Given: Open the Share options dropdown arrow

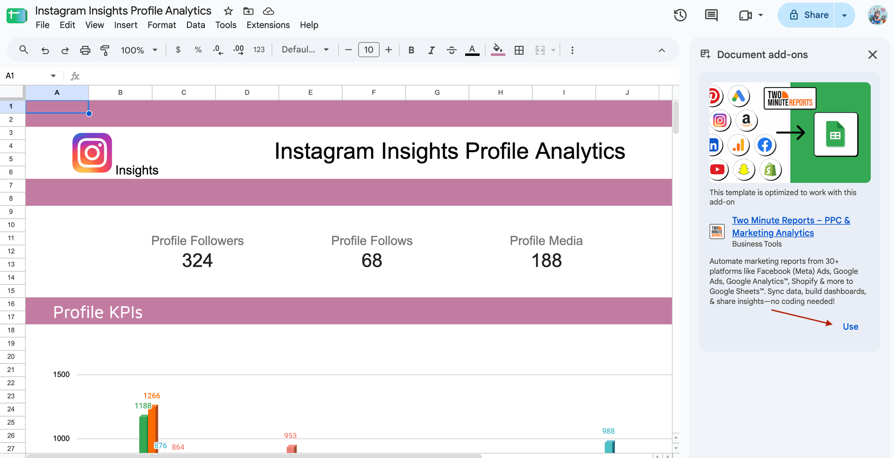Looking at the screenshot, I should [x=844, y=15].
